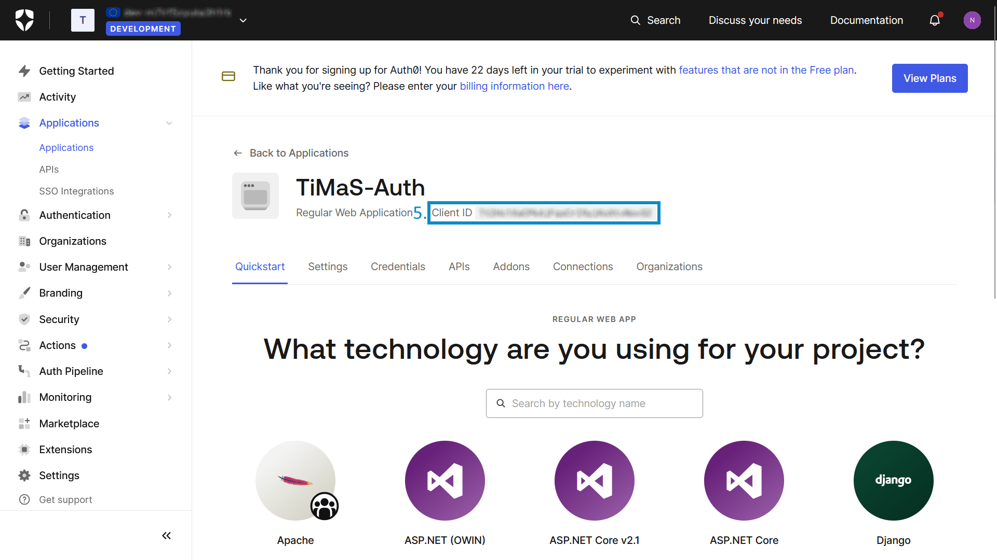Viewport: 997px width, 560px height.
Task: Click the Marketplace grid icon
Action: 24,424
